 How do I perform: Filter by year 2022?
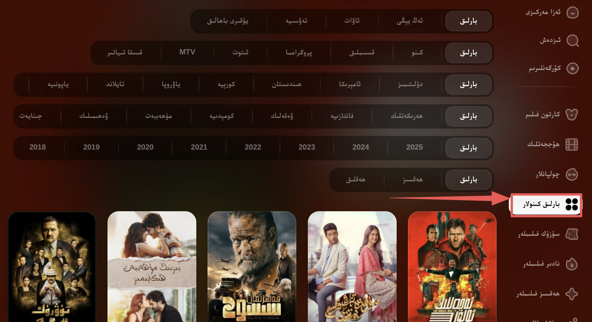click(253, 147)
